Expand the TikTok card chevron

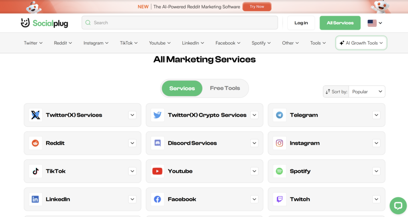pyautogui.click(x=132, y=171)
